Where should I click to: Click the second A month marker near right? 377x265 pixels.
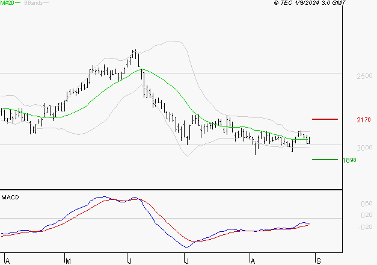[253, 261]
